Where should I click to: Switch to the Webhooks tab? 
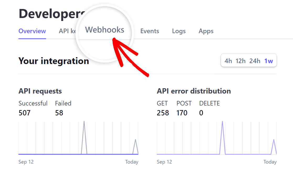click(104, 30)
